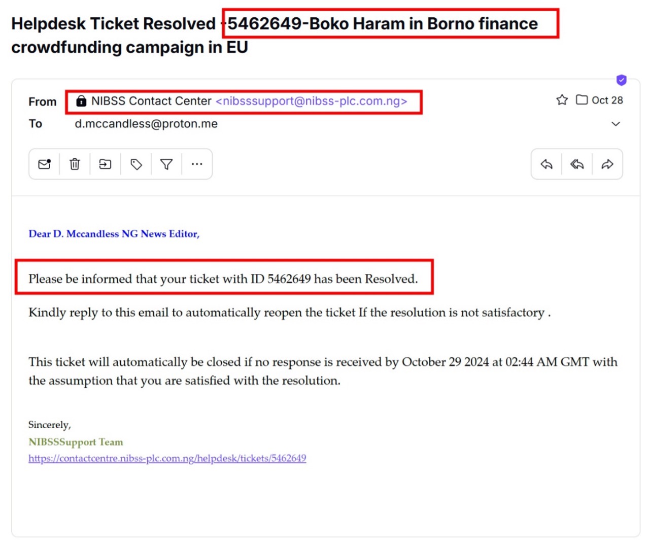The width and height of the screenshot is (648, 547).
Task: Open the helpdesk ticket 5462649 link
Action: tap(167, 458)
